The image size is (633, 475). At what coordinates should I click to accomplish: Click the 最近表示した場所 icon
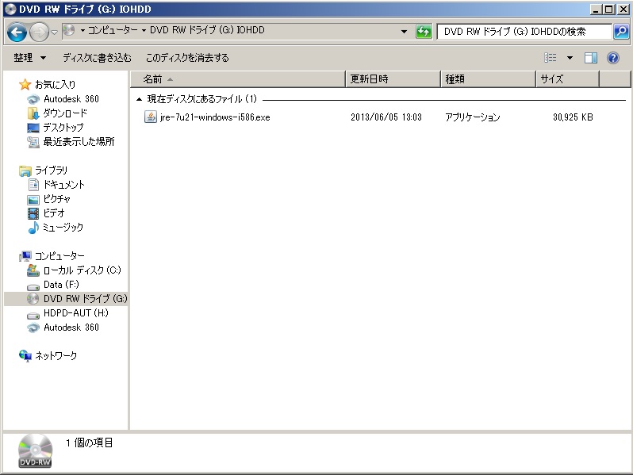(x=33, y=142)
